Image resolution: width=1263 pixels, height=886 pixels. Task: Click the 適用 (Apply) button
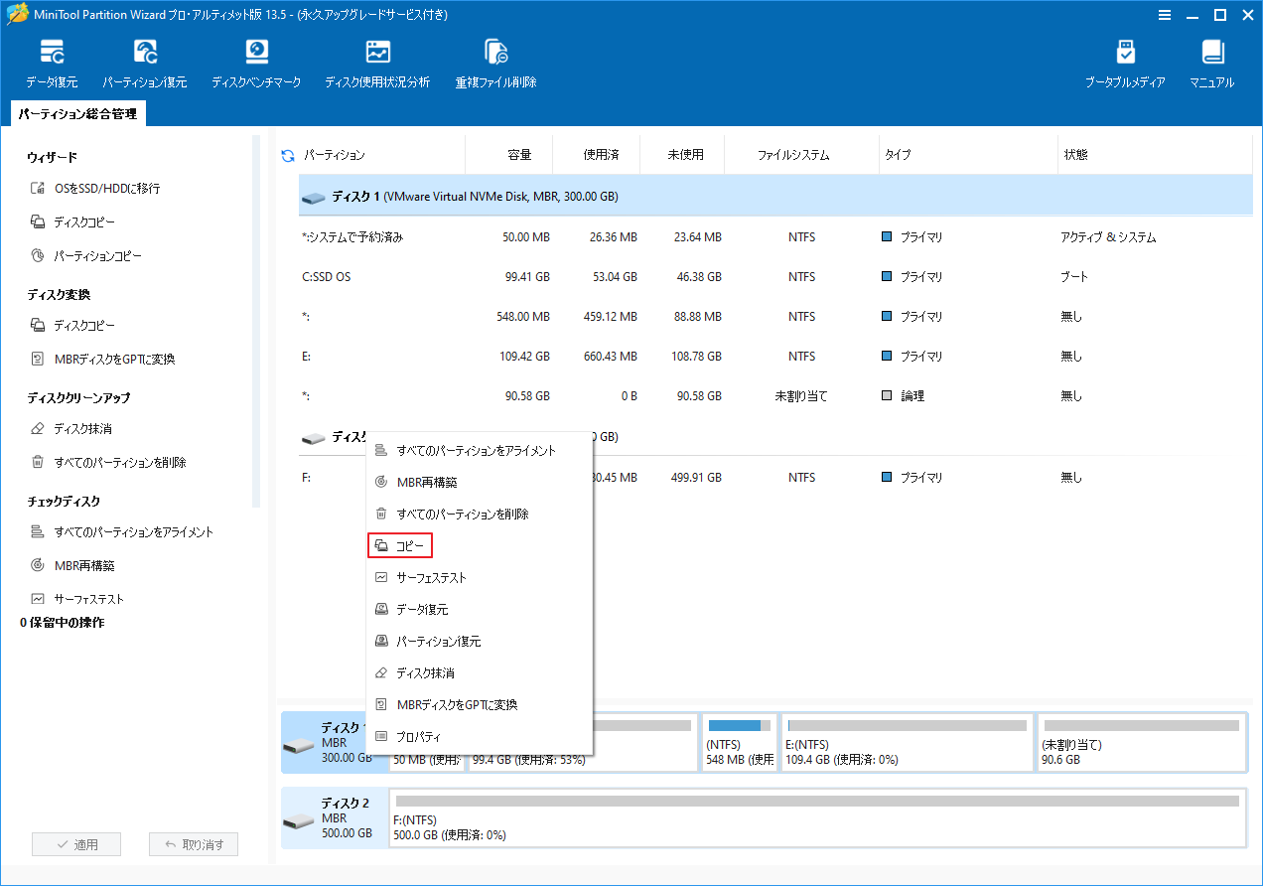point(77,843)
